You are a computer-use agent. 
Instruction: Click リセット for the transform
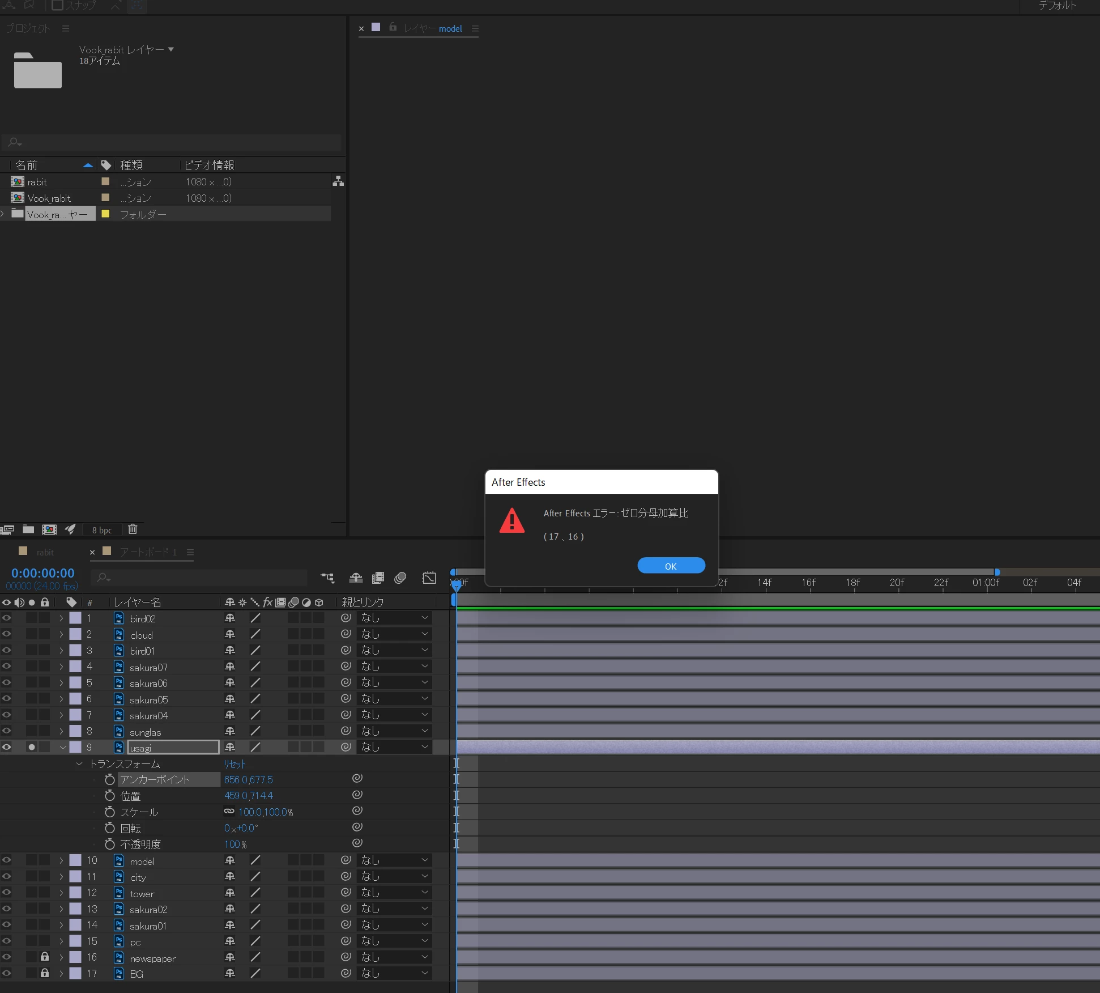(235, 764)
